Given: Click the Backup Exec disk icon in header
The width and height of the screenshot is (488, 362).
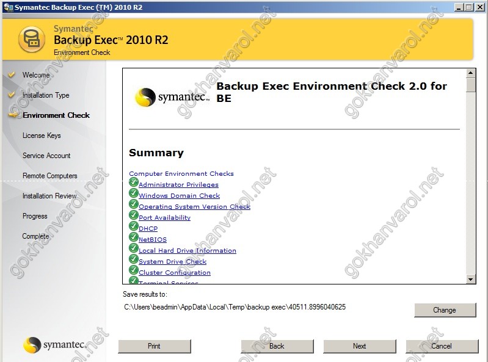Looking at the screenshot, I should pyautogui.click(x=32, y=40).
